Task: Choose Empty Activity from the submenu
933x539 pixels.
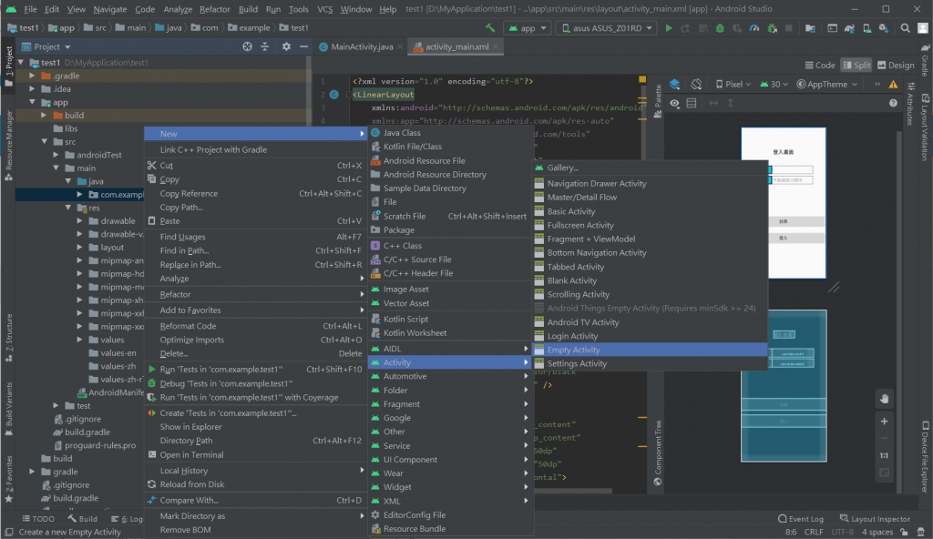Action: click(573, 350)
